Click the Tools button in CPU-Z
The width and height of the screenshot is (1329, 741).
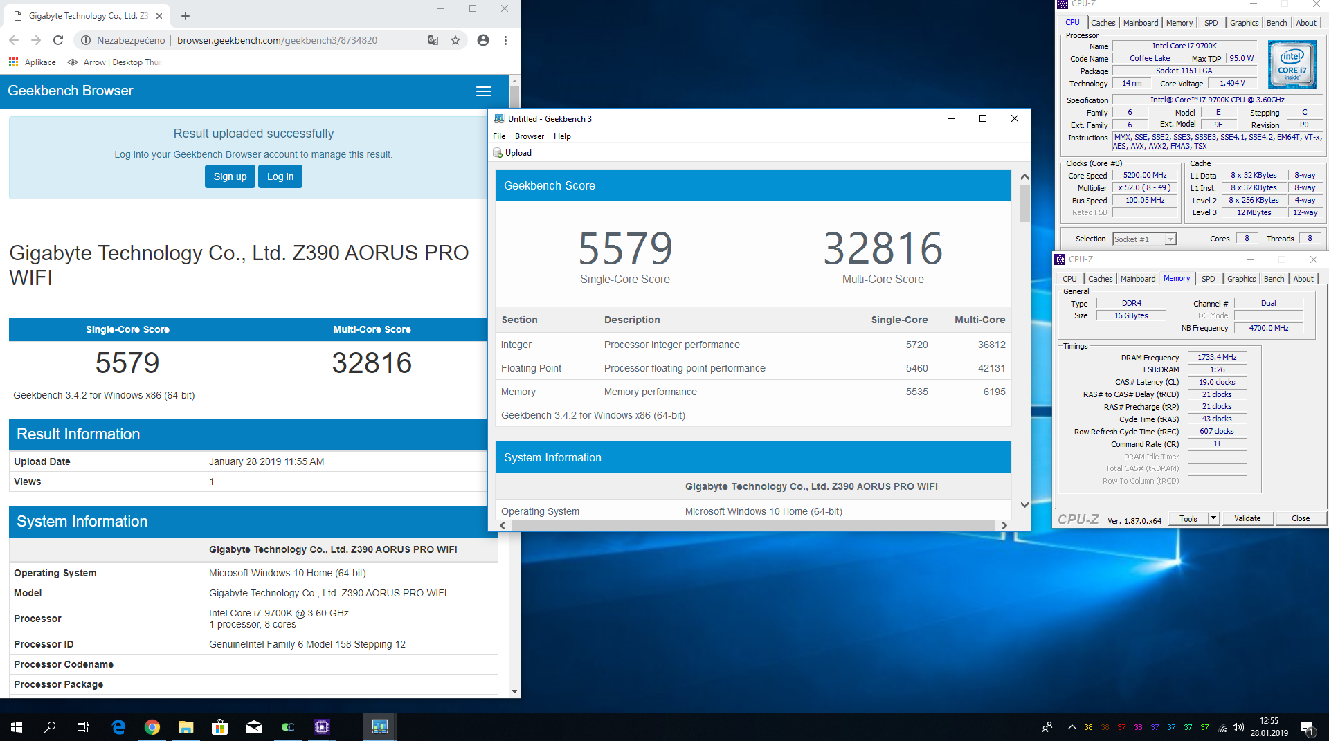pos(1188,518)
